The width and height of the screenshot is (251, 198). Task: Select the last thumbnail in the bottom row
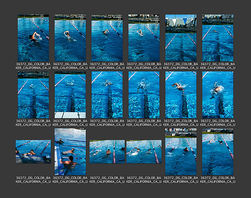pos(218,152)
